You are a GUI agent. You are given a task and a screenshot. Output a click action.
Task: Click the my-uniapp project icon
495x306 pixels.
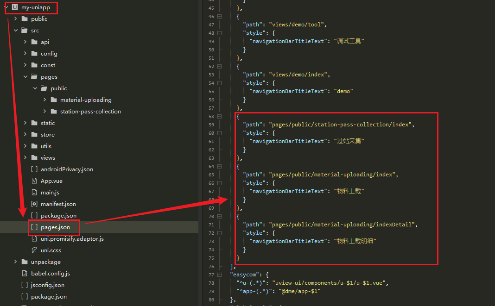14,7
